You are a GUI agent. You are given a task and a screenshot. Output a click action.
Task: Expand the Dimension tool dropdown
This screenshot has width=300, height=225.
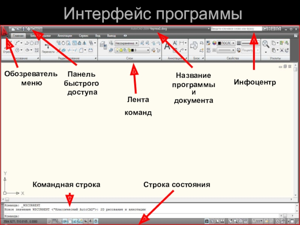[185, 43]
